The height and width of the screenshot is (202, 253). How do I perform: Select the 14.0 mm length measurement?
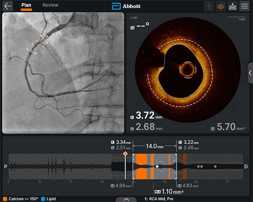155,146
